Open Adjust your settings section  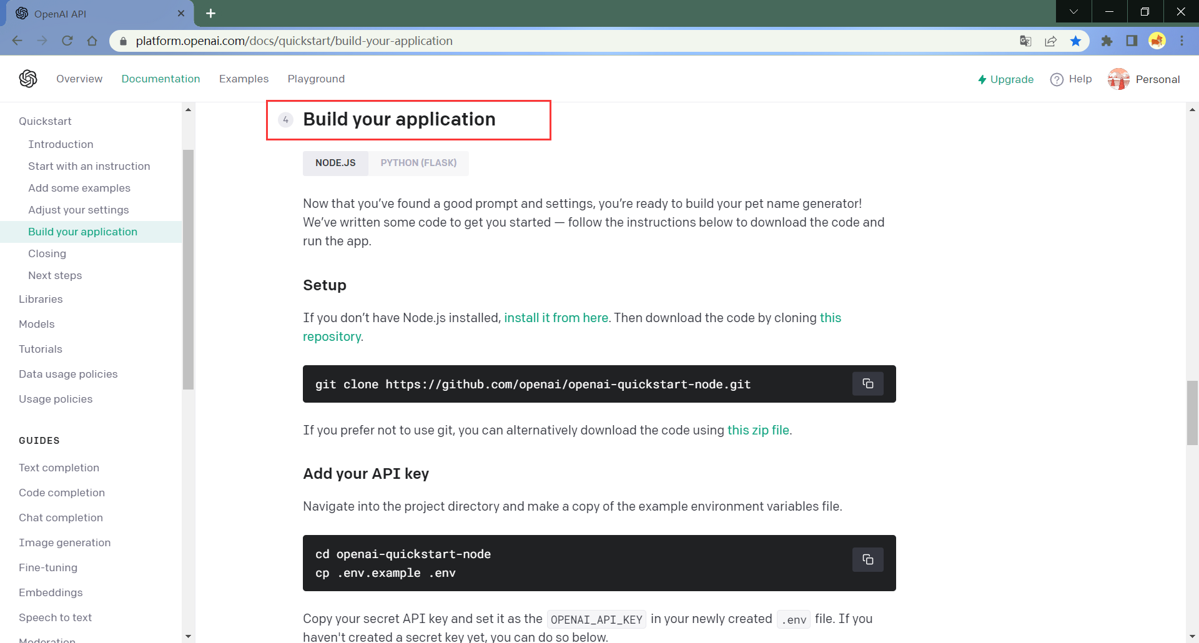[x=79, y=210]
